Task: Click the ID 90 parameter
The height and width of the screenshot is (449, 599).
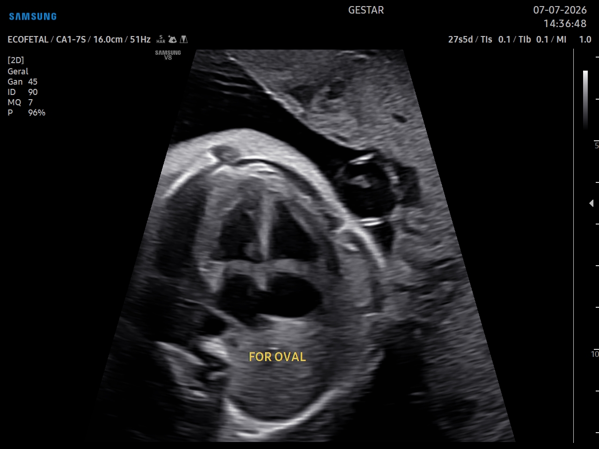Action: (x=22, y=92)
